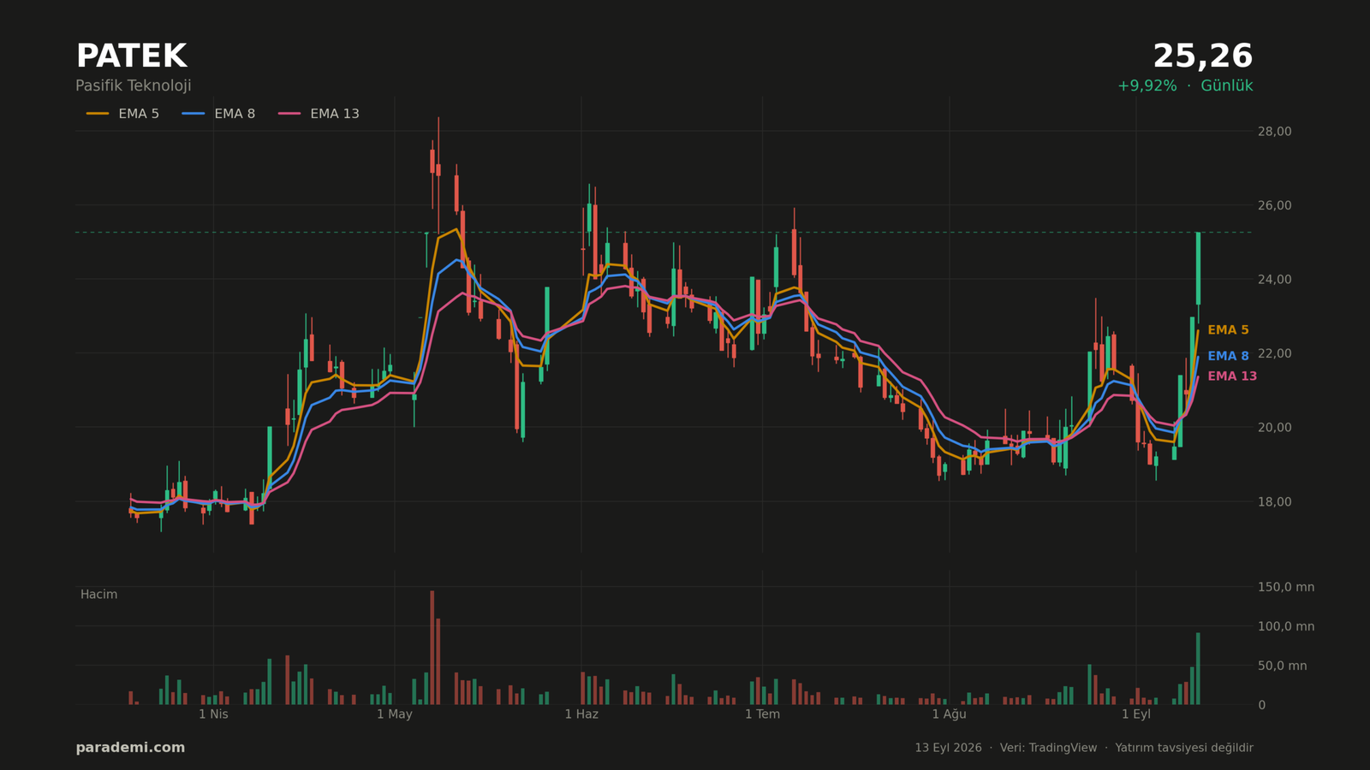
Task: Open the parademi.com site link
Action: (130, 748)
